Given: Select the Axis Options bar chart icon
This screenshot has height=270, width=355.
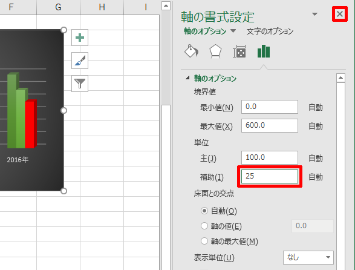Looking at the screenshot, I should coord(264,51).
